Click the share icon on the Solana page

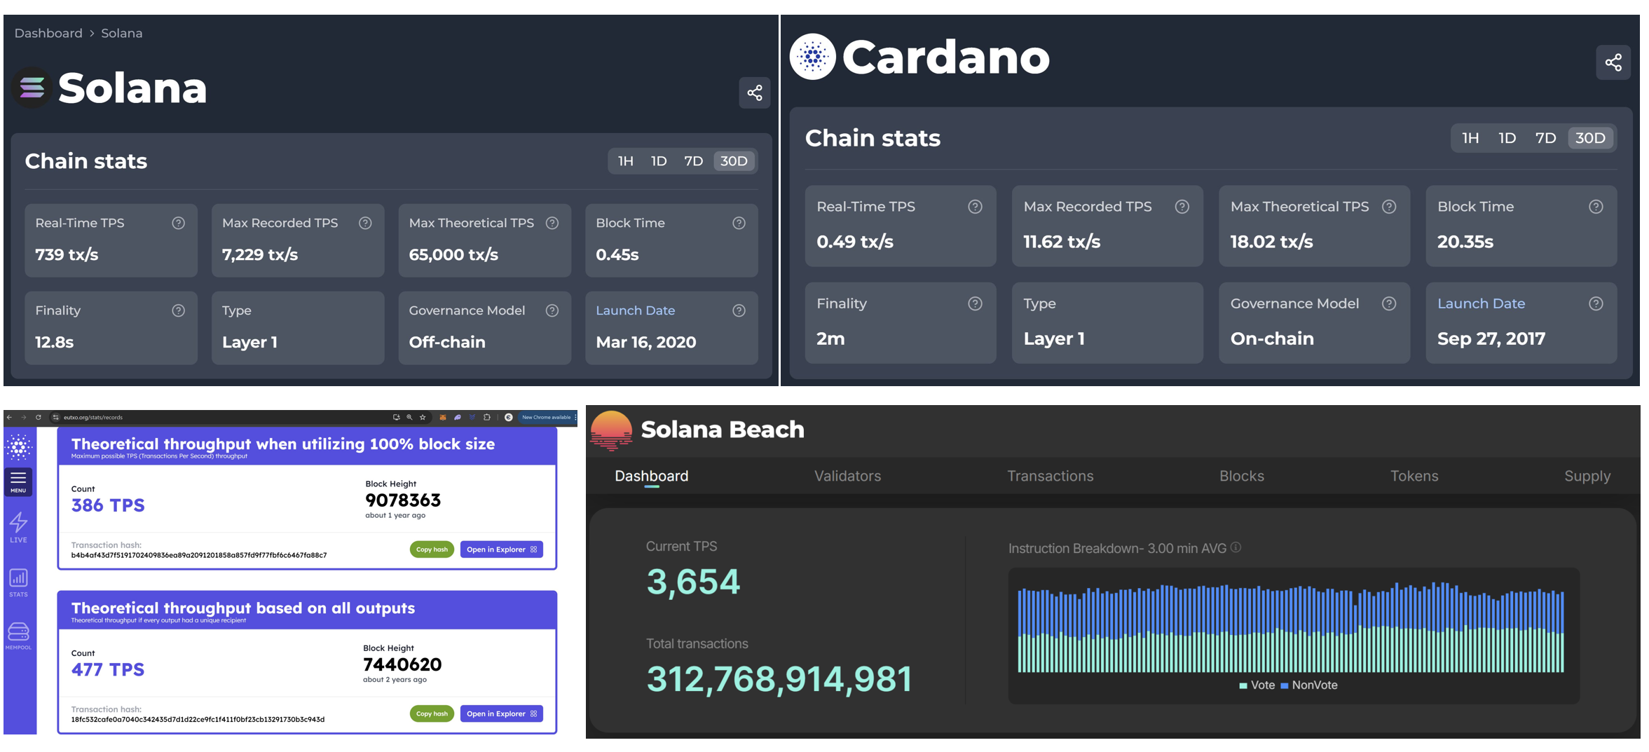tap(754, 93)
